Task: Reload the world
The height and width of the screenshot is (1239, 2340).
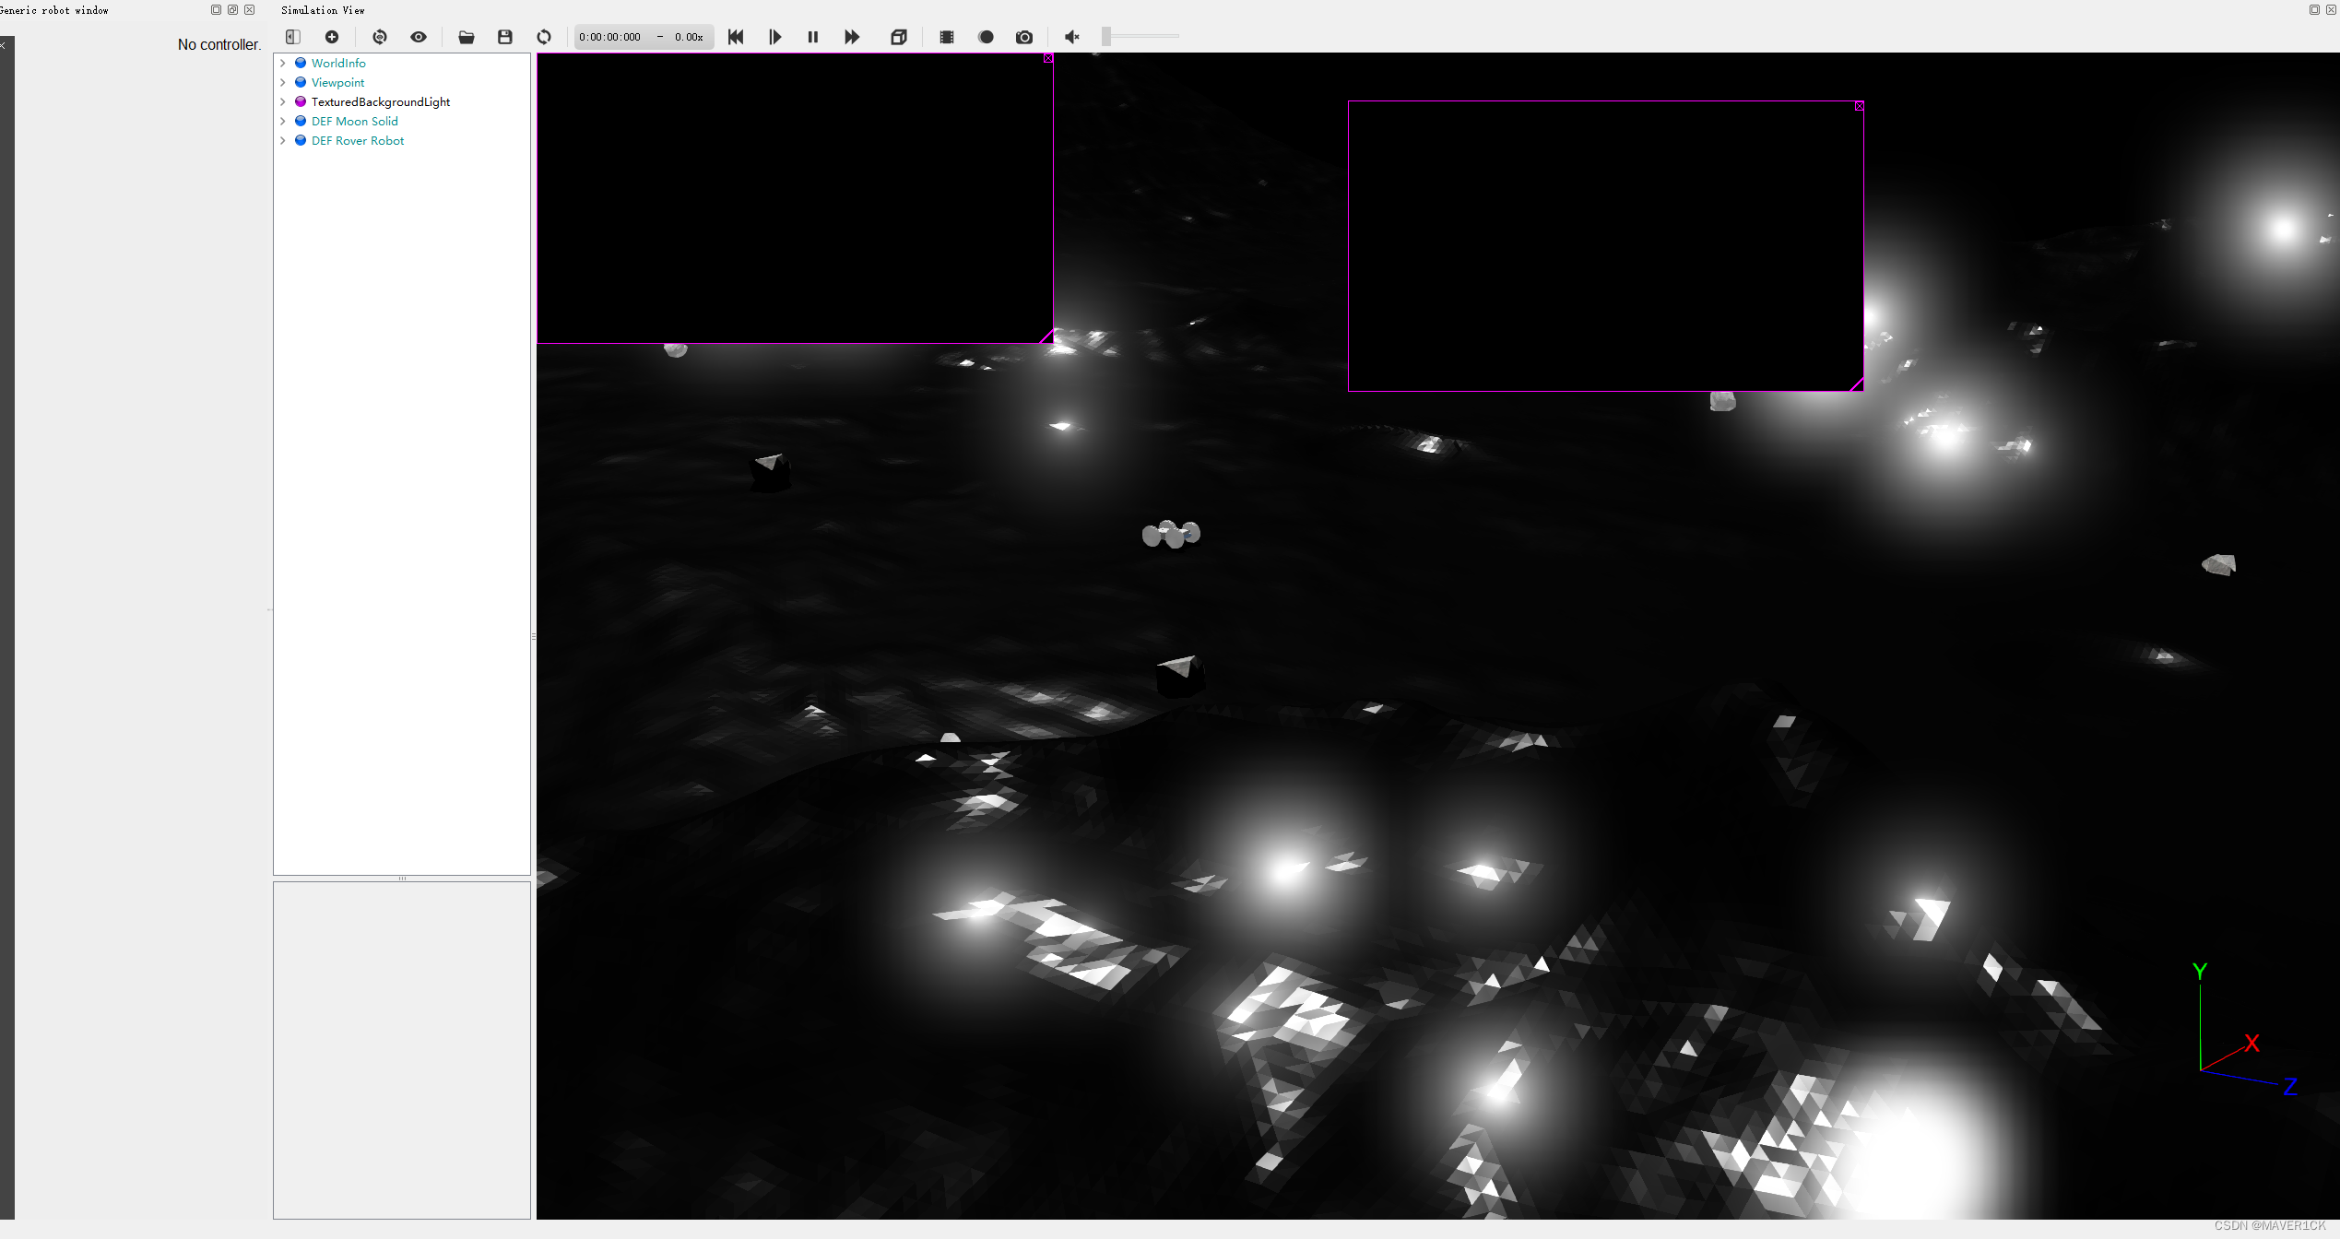Action: click(x=544, y=37)
